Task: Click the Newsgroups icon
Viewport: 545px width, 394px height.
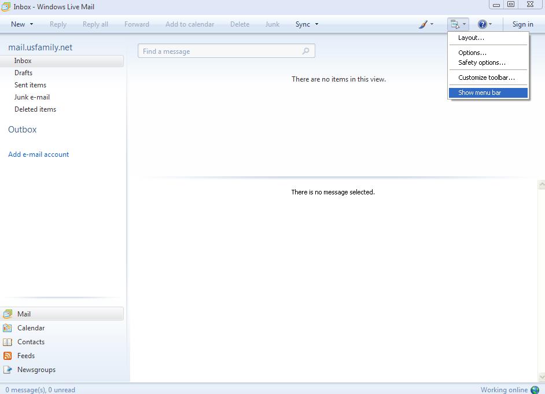Action: tap(8, 370)
